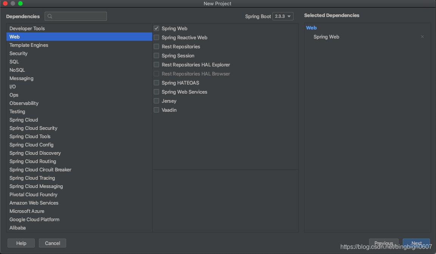Screen dimensions: 436x254
Task: Enable Rest Repositories HAL Explorer
Action: click(156, 65)
